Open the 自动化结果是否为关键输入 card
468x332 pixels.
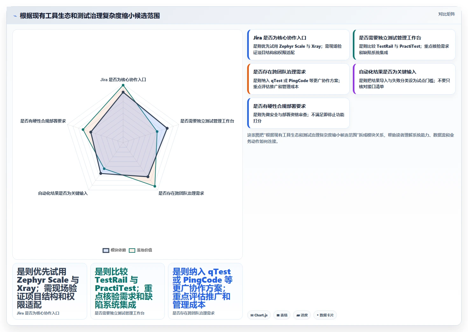[404, 79]
